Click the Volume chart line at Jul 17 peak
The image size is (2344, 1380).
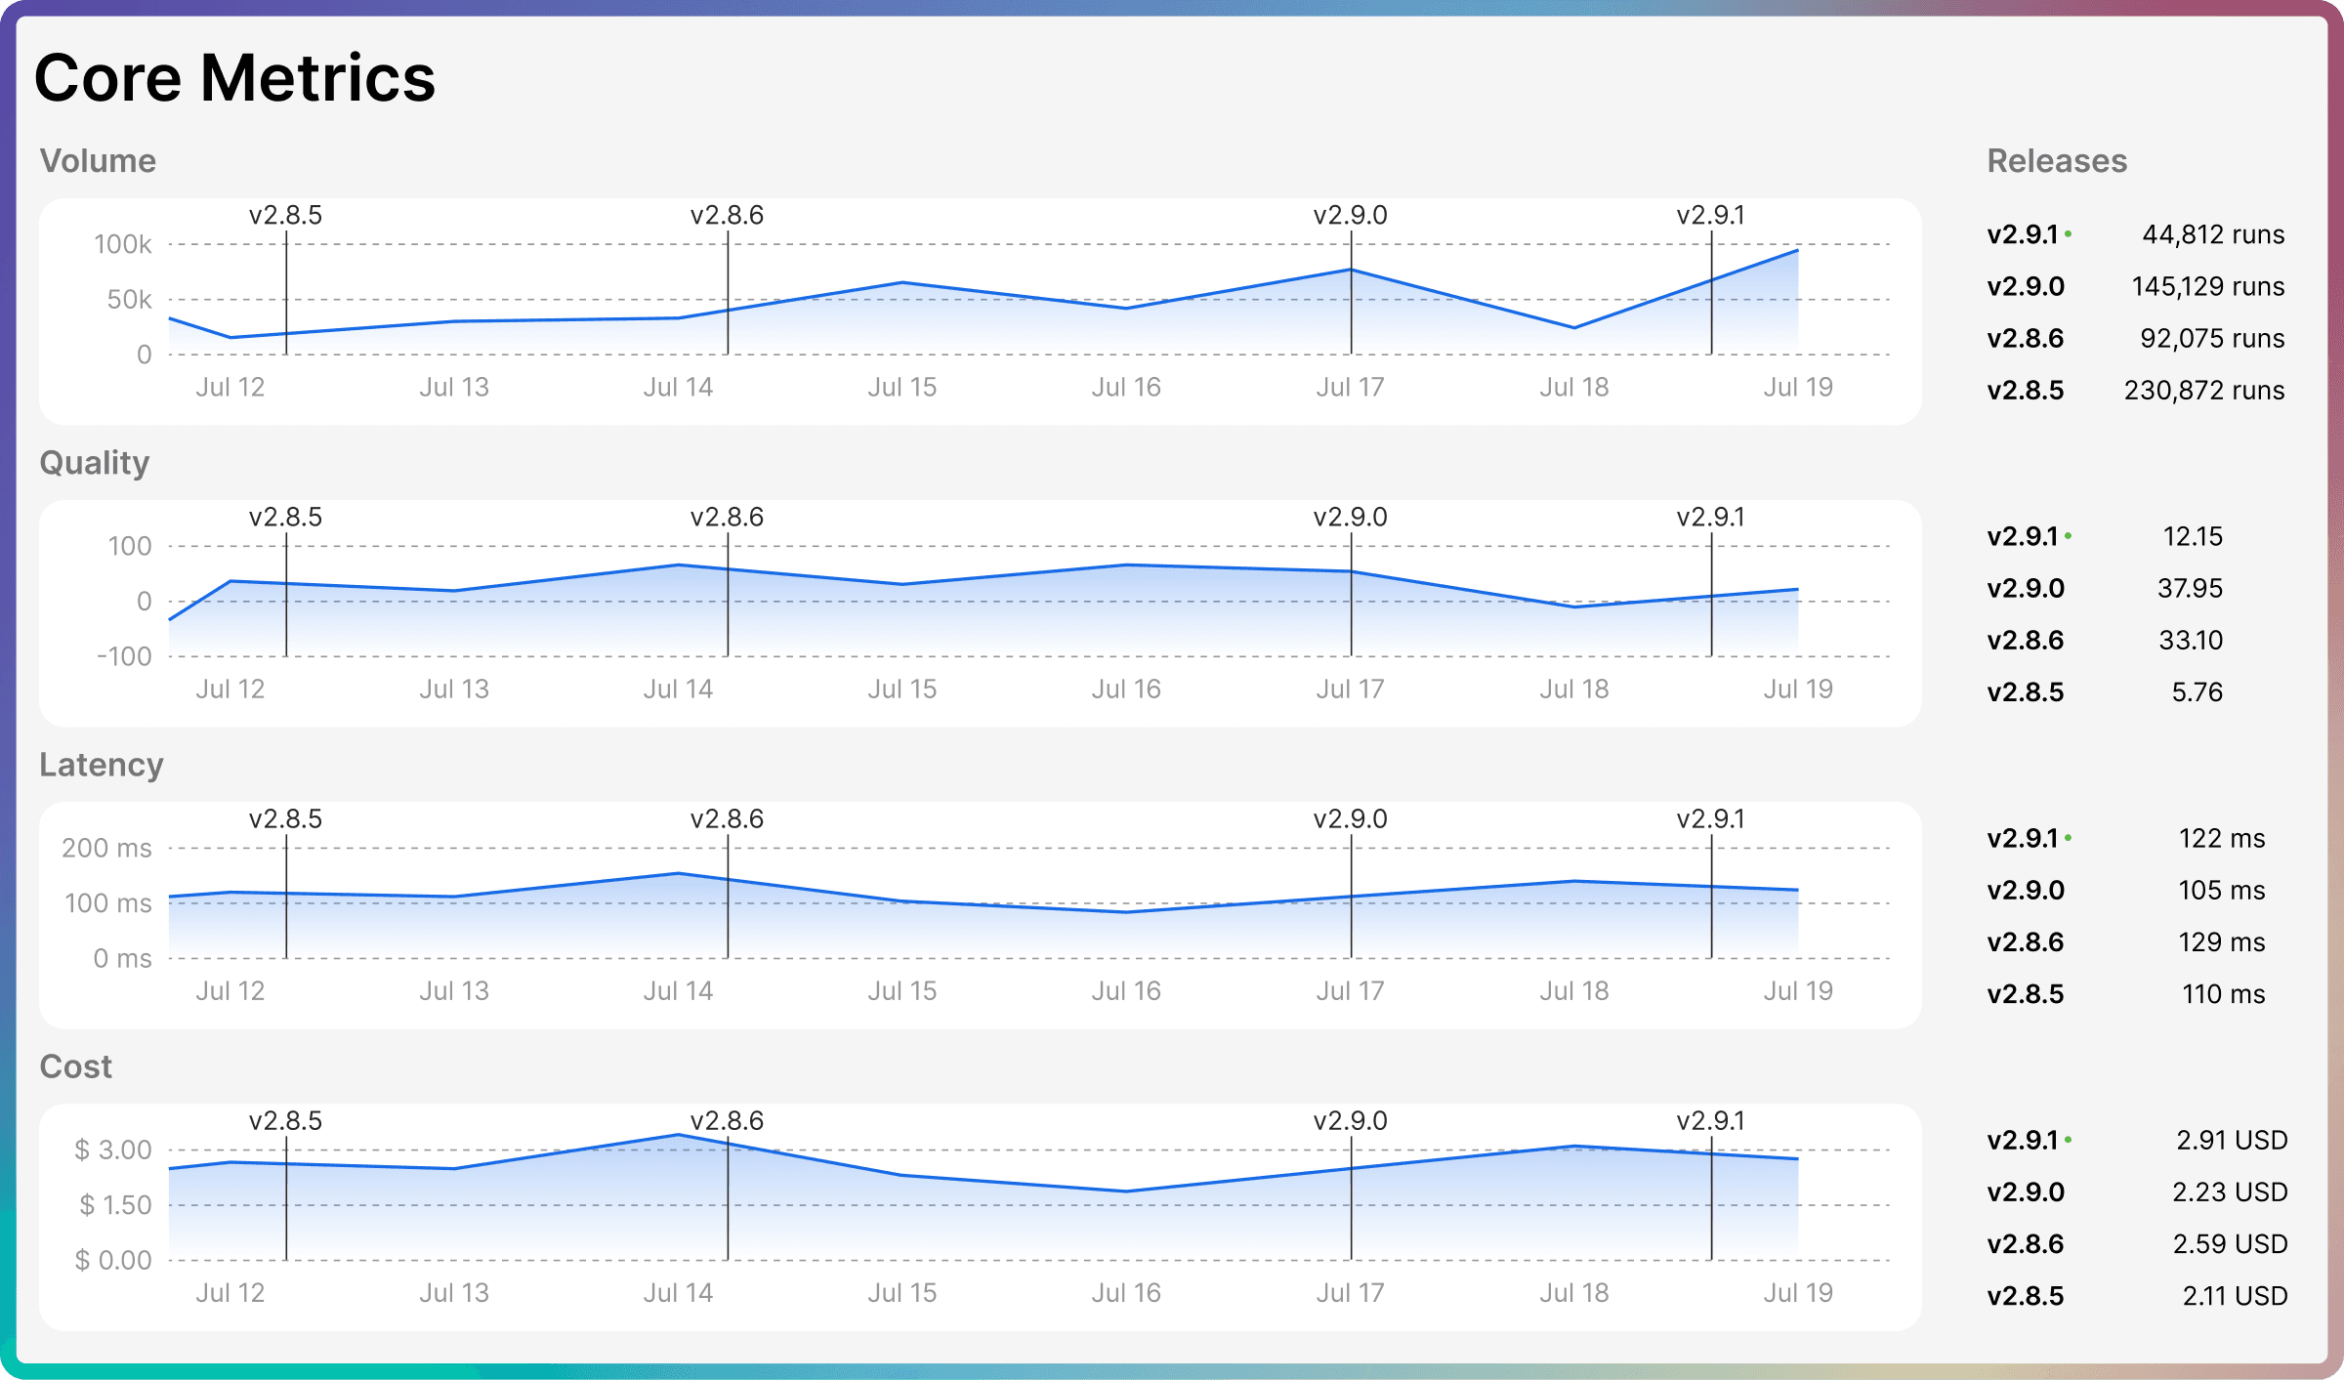[x=1349, y=268]
